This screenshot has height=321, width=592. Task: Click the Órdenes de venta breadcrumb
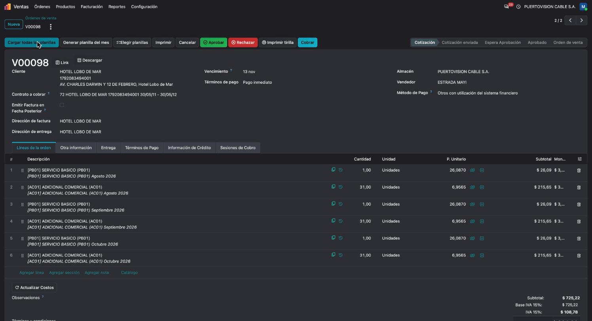click(41, 18)
